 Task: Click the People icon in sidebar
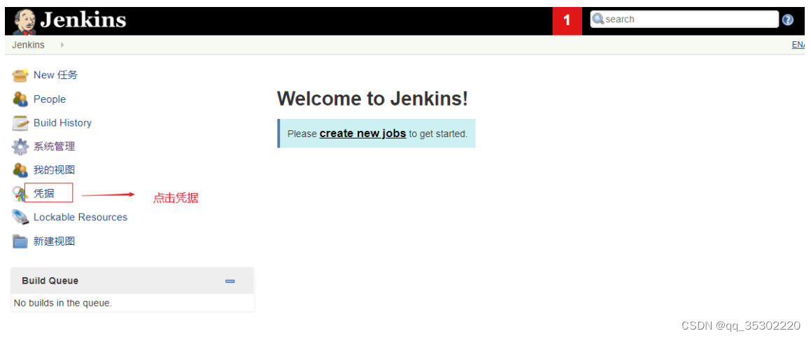click(20, 99)
